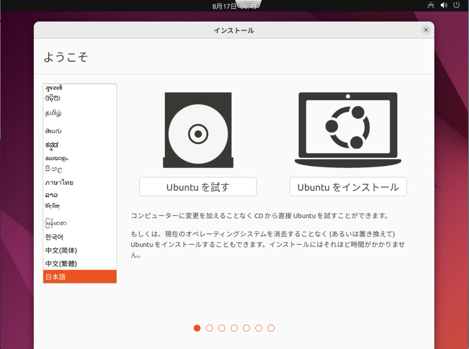This screenshot has height=349, width=469.
Task: Select 한국어 in the language list
Action: (80, 237)
